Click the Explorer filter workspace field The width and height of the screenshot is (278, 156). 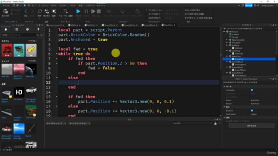[250, 29]
